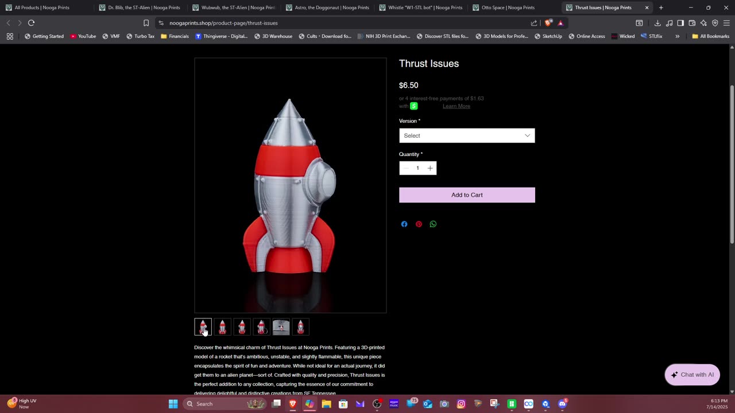This screenshot has height=413, width=735.
Task: Select the first rocket thumbnail
Action: click(x=203, y=327)
